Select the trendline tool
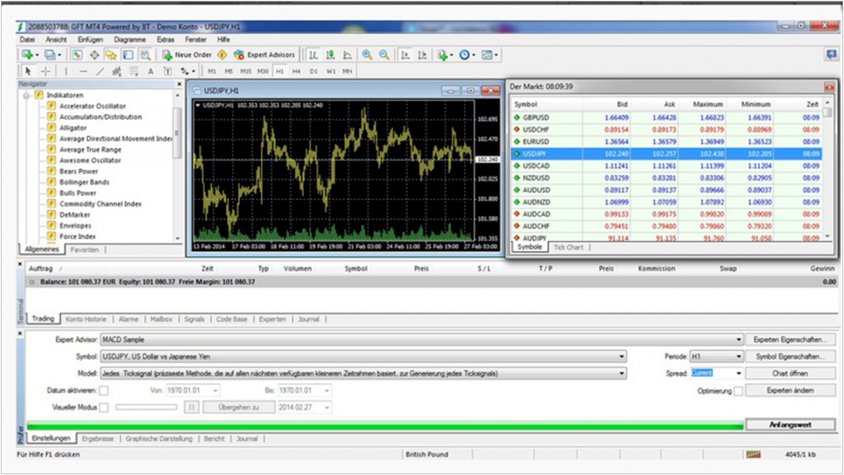The height and width of the screenshot is (475, 844). coord(100,71)
